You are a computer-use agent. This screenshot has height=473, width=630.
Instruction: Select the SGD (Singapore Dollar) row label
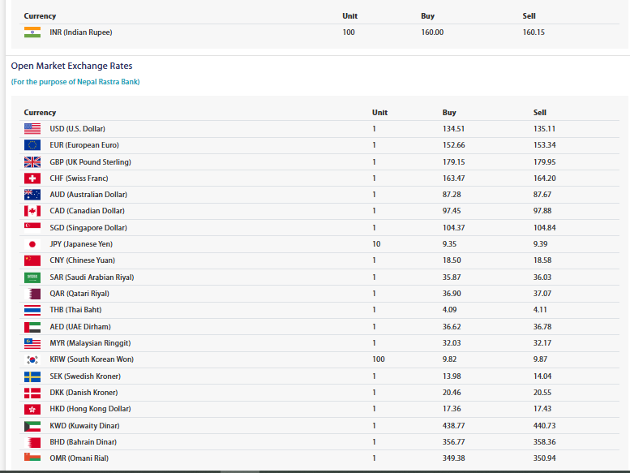click(88, 227)
